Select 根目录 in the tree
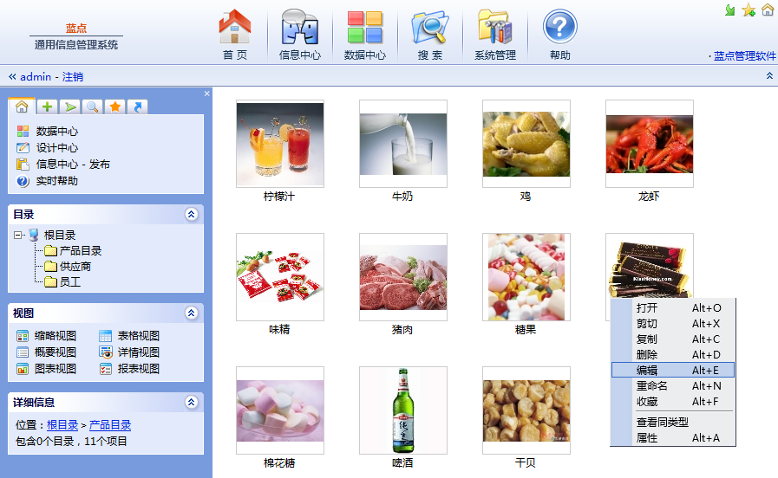This screenshot has width=778, height=478. click(60, 235)
